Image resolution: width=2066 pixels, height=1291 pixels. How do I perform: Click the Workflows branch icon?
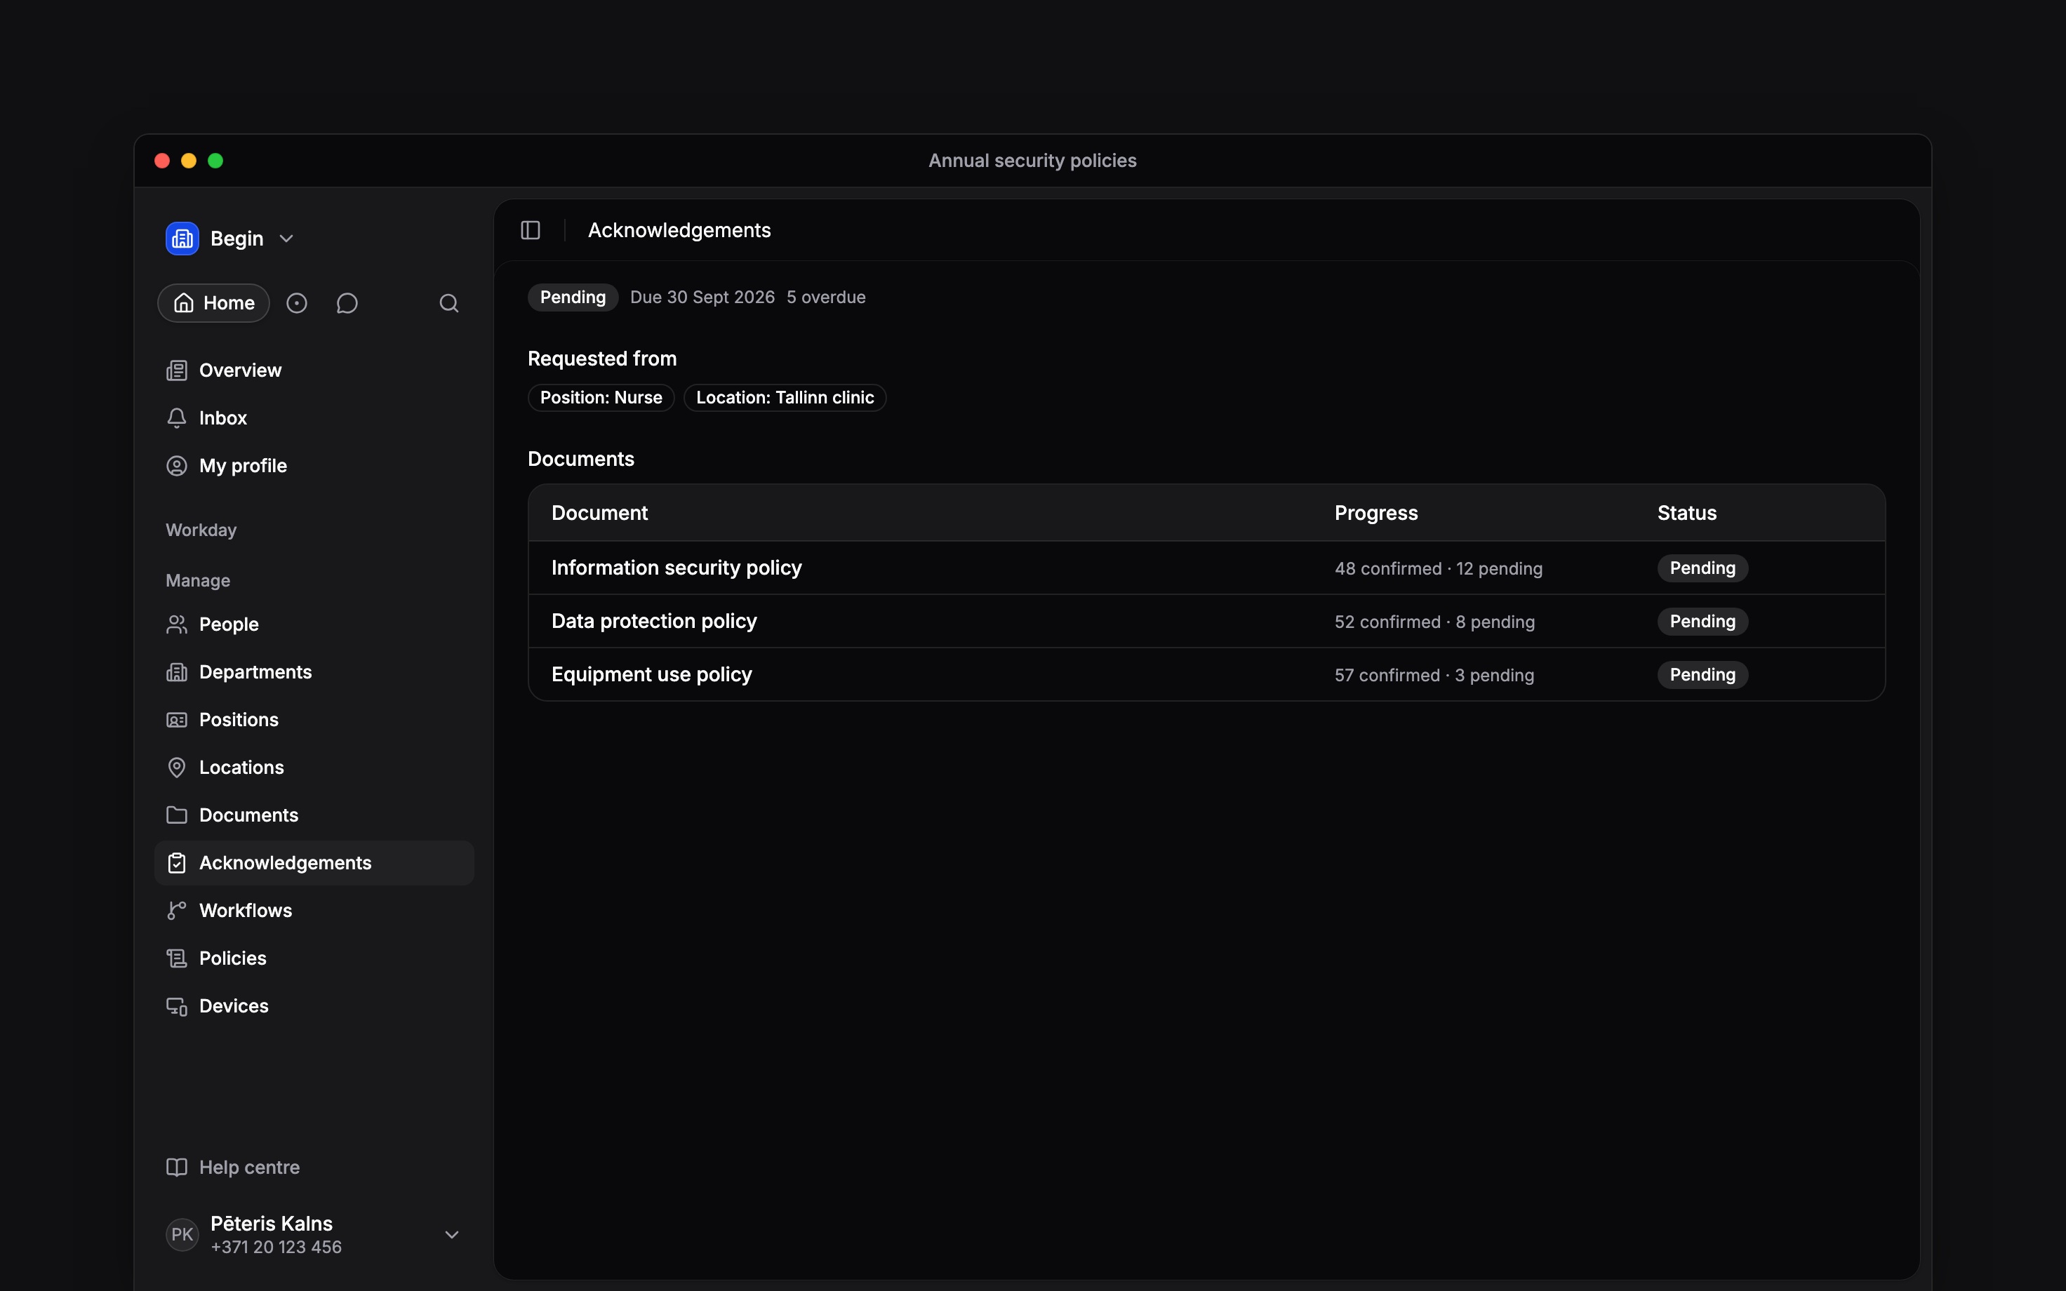[x=177, y=911]
